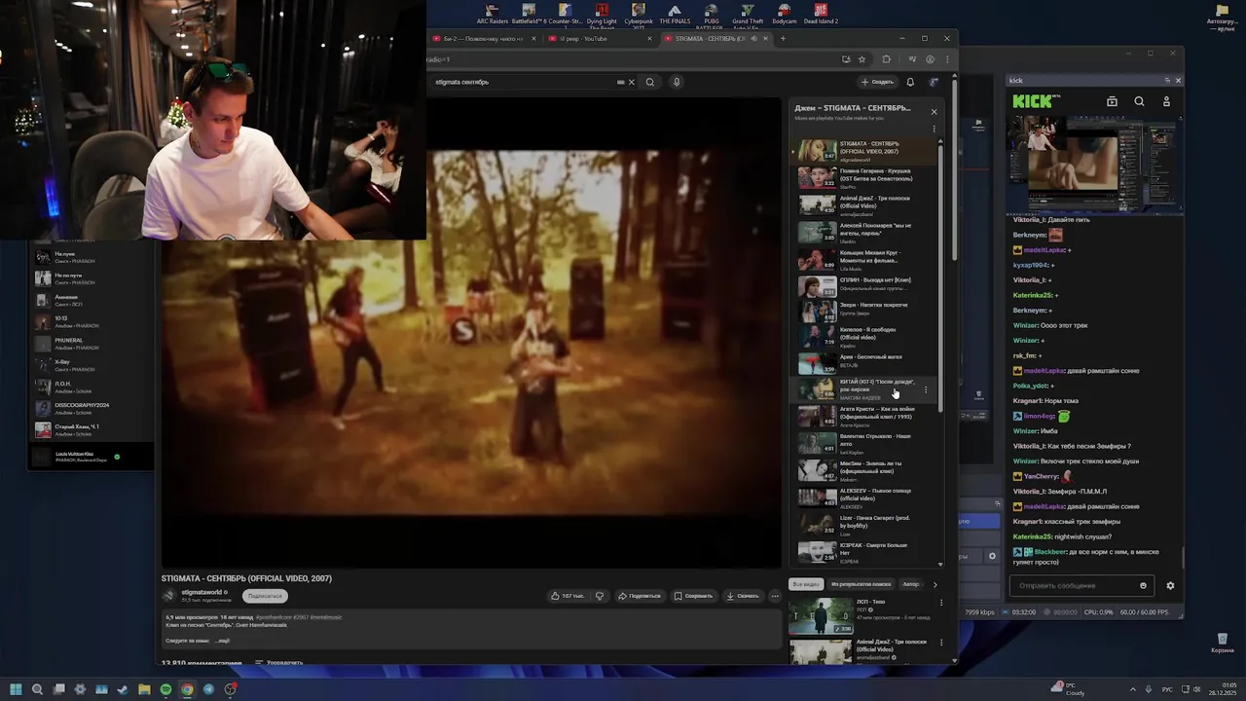
Task: Open comments sort 'Упорядочить' dropdown
Action: coord(278,663)
